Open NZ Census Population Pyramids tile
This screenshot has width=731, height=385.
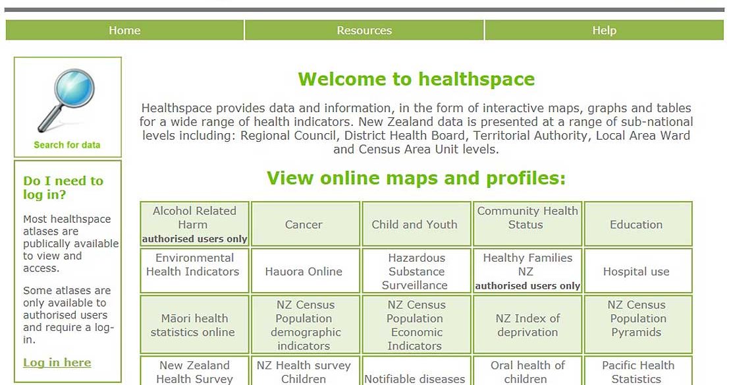tap(636, 318)
